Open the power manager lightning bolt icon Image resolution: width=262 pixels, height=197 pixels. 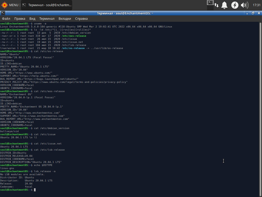point(235,5)
